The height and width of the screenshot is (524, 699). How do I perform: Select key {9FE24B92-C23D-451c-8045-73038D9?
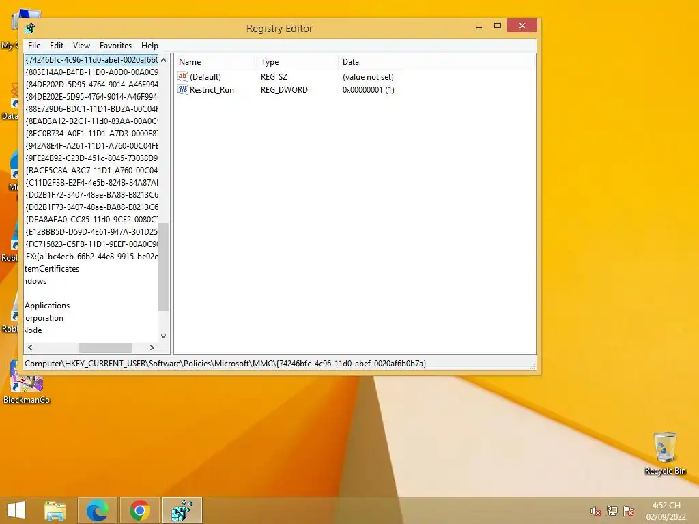[91, 158]
